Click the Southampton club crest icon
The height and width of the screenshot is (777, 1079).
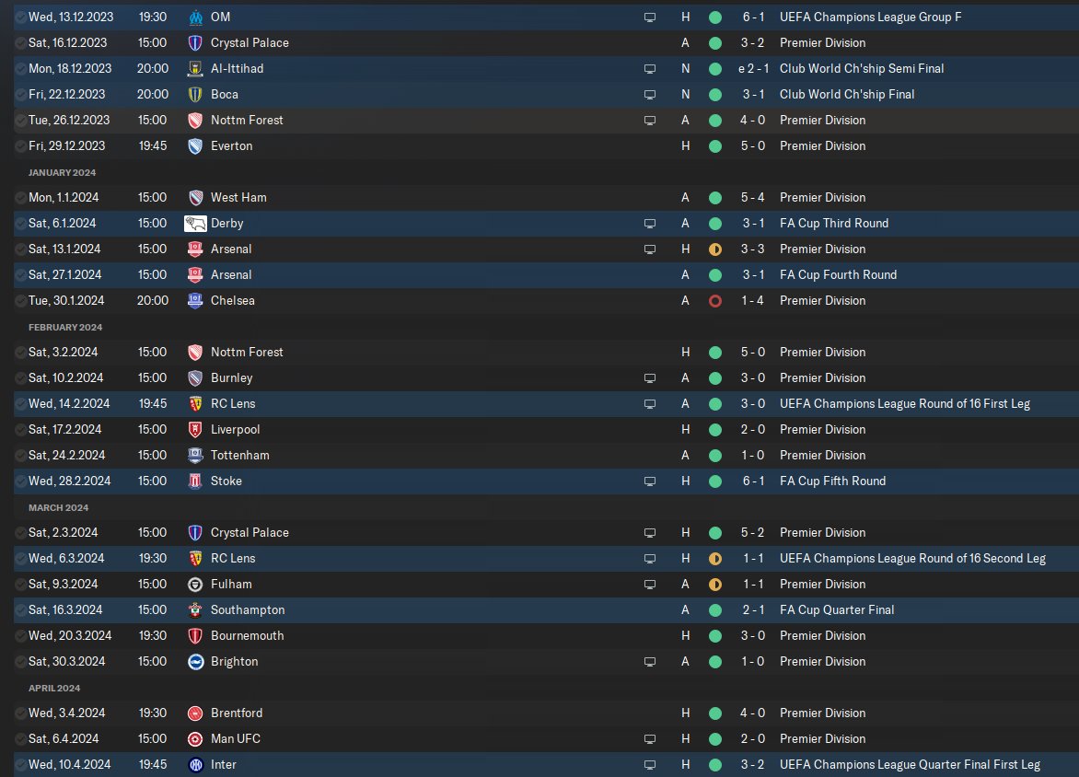coord(195,610)
